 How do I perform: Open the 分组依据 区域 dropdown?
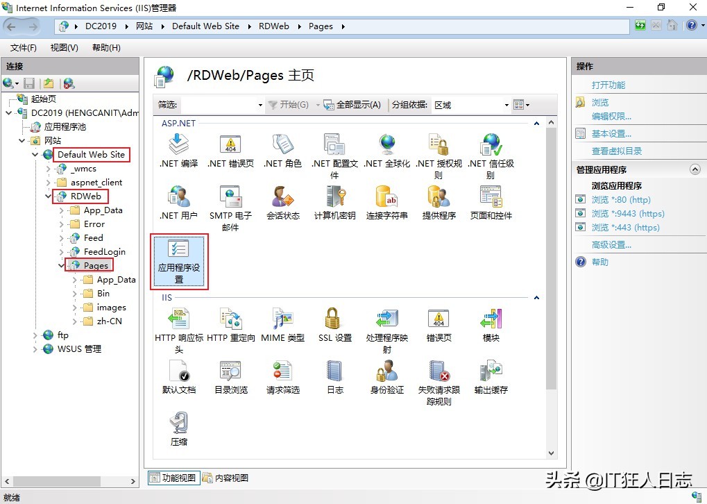tap(470, 105)
